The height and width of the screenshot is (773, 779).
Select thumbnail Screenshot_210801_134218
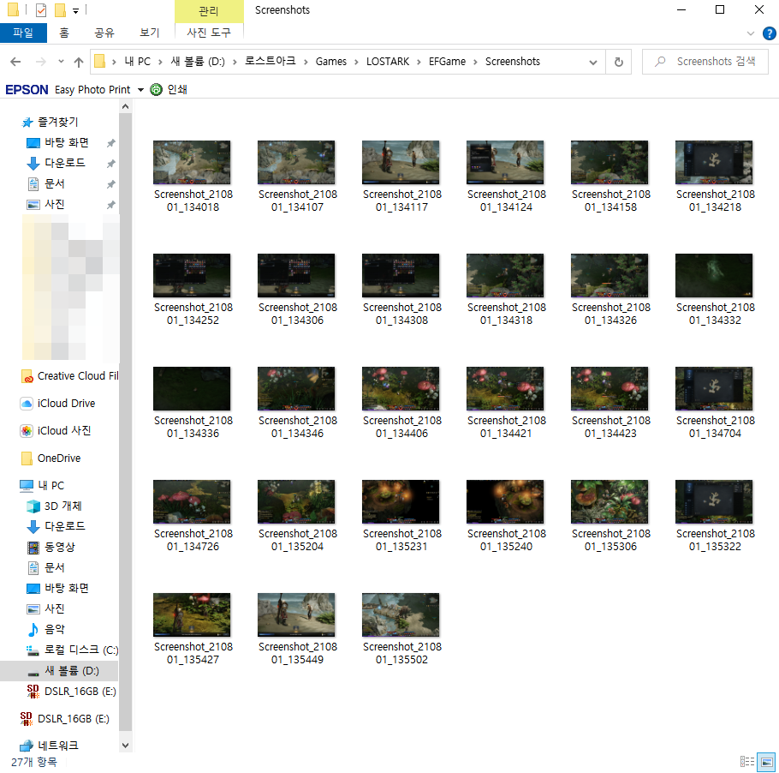tap(714, 162)
